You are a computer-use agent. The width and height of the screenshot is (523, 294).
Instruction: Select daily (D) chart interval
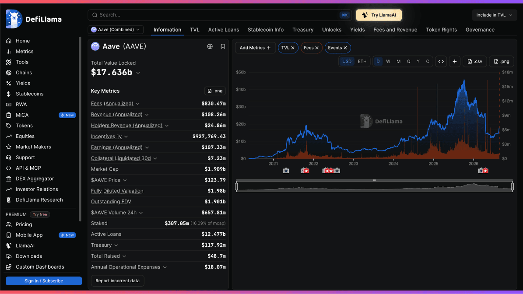378,61
